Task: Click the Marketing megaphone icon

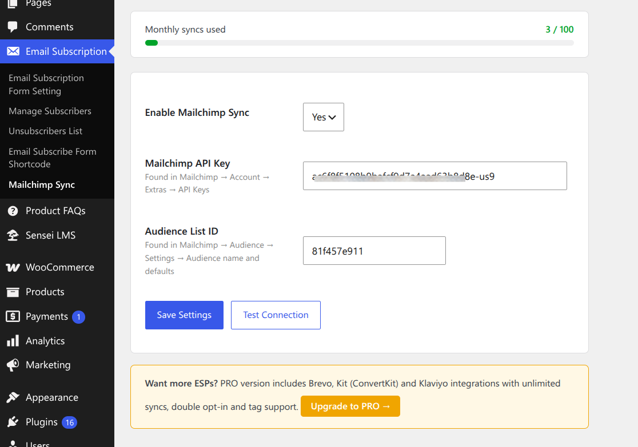Action: click(13, 365)
